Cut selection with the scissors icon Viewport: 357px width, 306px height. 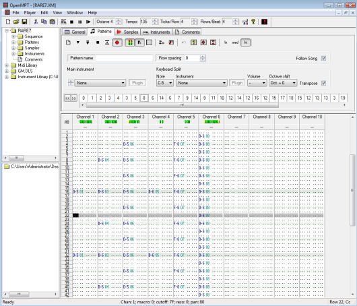point(36,22)
